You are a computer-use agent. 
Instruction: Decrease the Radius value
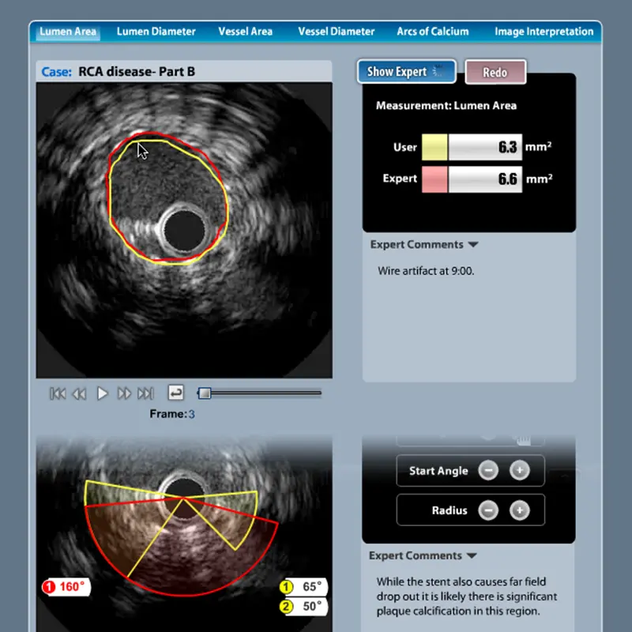pyautogui.click(x=490, y=510)
